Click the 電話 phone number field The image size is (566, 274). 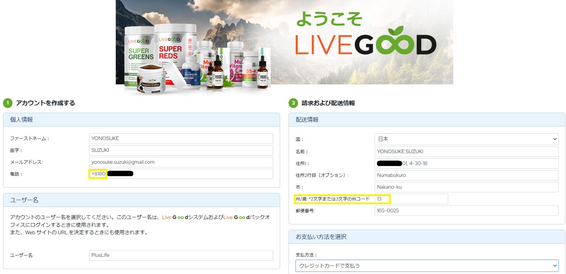[181, 174]
